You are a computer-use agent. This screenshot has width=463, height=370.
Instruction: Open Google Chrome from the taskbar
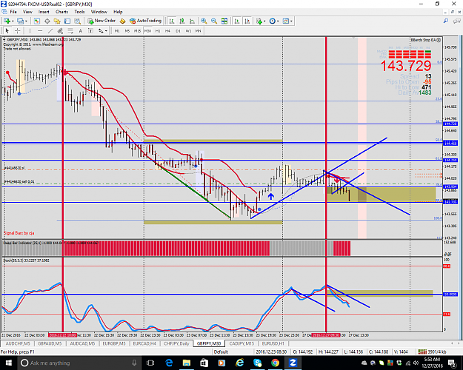pyautogui.click(x=275, y=363)
